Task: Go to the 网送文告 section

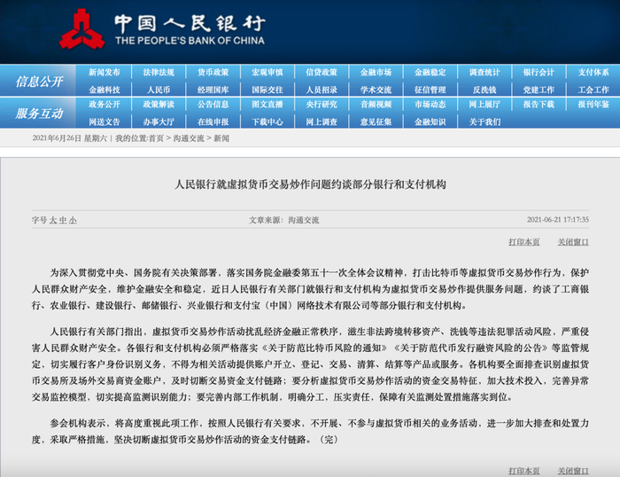Action: coord(105,122)
